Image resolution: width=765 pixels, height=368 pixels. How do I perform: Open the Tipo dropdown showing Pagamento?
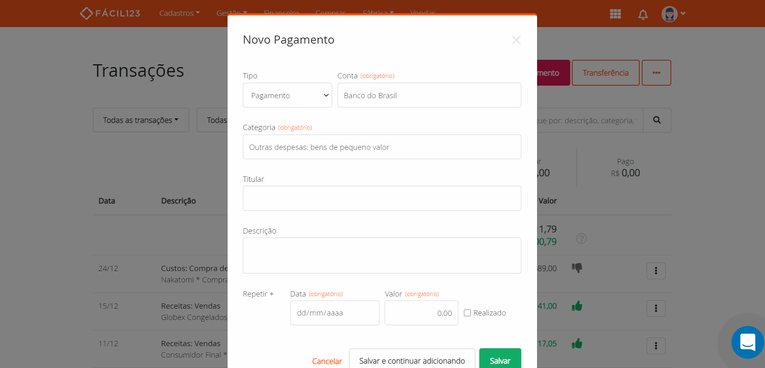click(287, 95)
